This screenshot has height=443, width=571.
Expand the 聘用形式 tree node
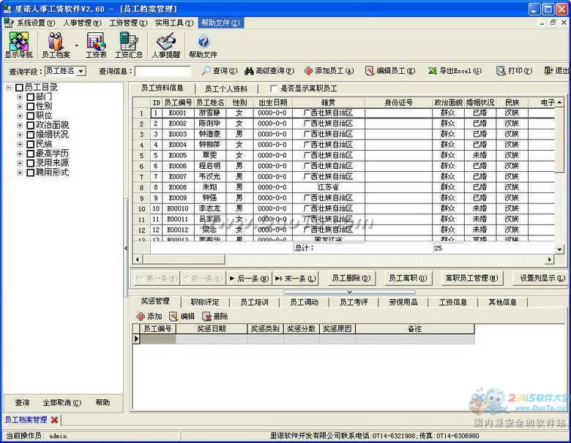point(20,173)
